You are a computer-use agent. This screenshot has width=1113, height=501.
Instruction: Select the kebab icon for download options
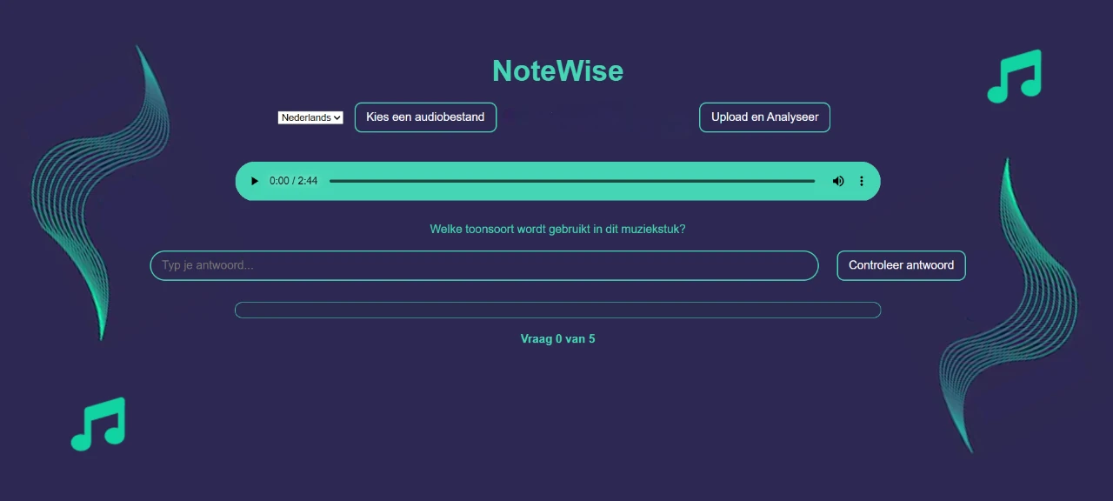pos(861,181)
